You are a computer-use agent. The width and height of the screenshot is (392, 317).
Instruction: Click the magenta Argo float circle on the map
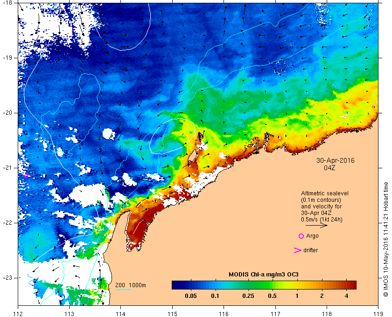click(x=27, y=176)
